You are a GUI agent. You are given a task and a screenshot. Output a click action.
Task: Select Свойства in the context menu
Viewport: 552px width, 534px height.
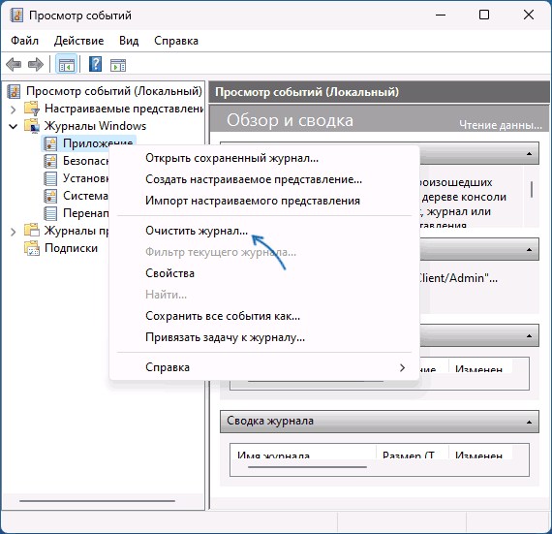(x=169, y=273)
